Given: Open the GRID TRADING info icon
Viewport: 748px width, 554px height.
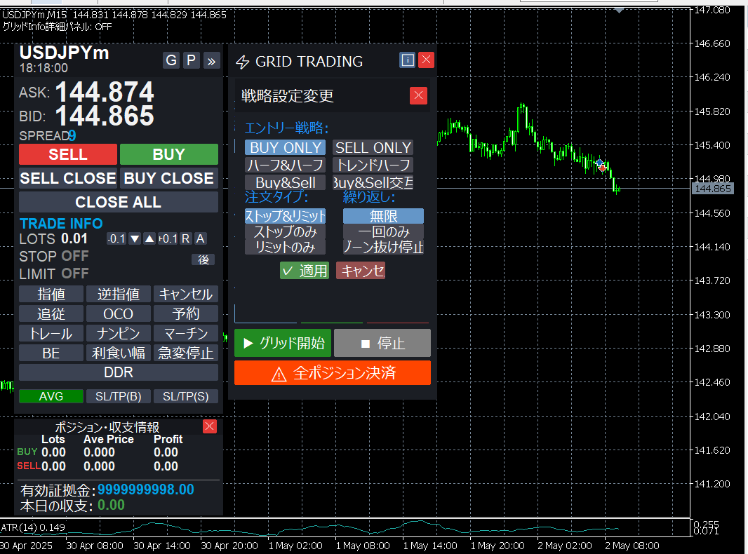Looking at the screenshot, I should point(408,60).
